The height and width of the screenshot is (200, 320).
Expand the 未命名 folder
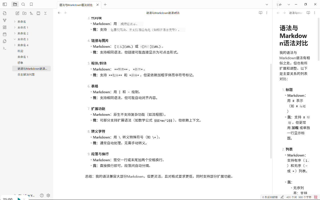[15, 21]
